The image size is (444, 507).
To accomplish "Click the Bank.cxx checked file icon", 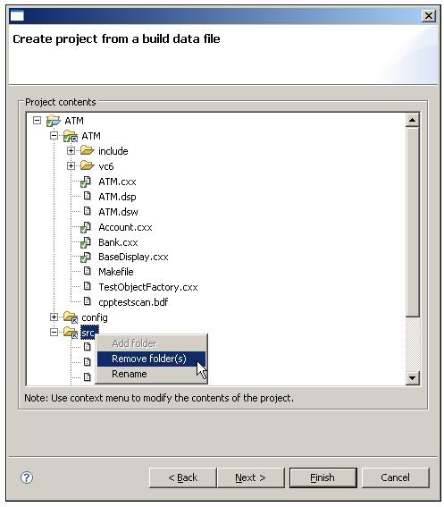I will [86, 242].
